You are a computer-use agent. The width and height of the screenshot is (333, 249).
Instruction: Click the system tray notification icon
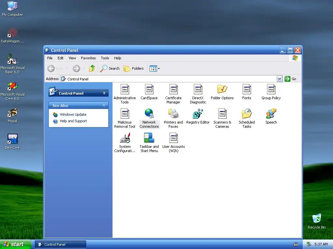point(309,244)
